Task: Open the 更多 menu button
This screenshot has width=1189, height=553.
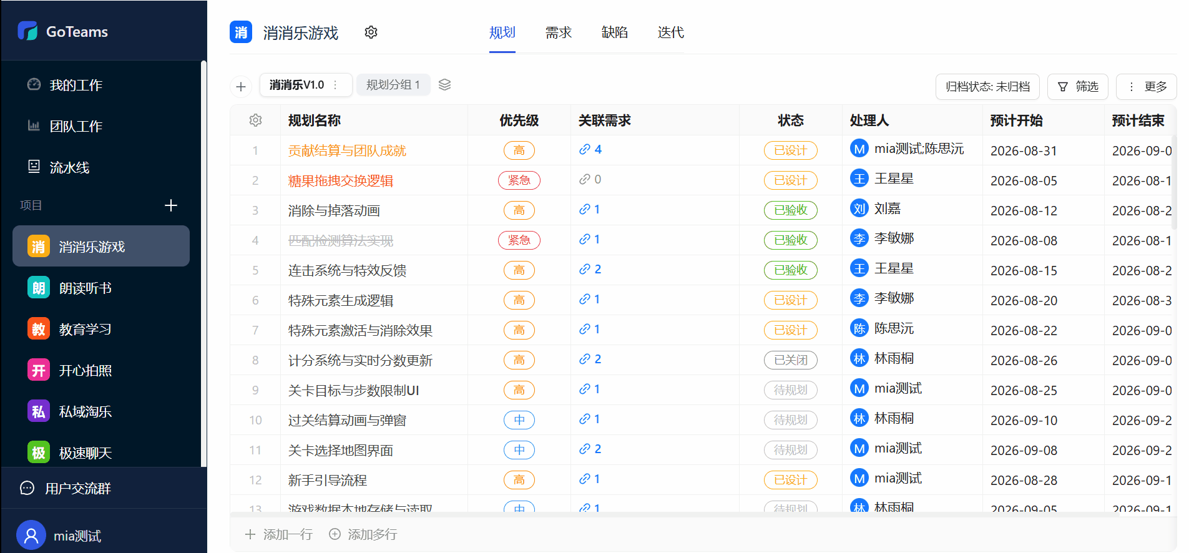Action: [x=1147, y=87]
